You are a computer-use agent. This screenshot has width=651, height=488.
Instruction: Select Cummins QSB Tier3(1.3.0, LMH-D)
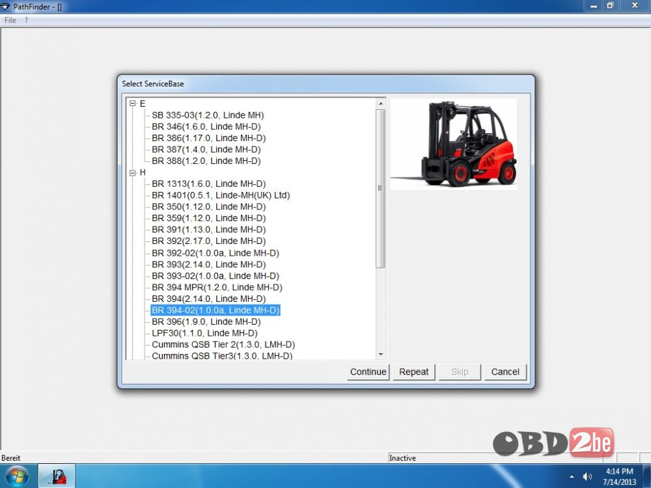point(222,356)
